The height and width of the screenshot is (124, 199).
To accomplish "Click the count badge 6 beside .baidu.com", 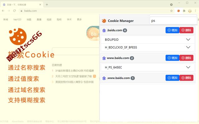I will (x=125, y=30).
